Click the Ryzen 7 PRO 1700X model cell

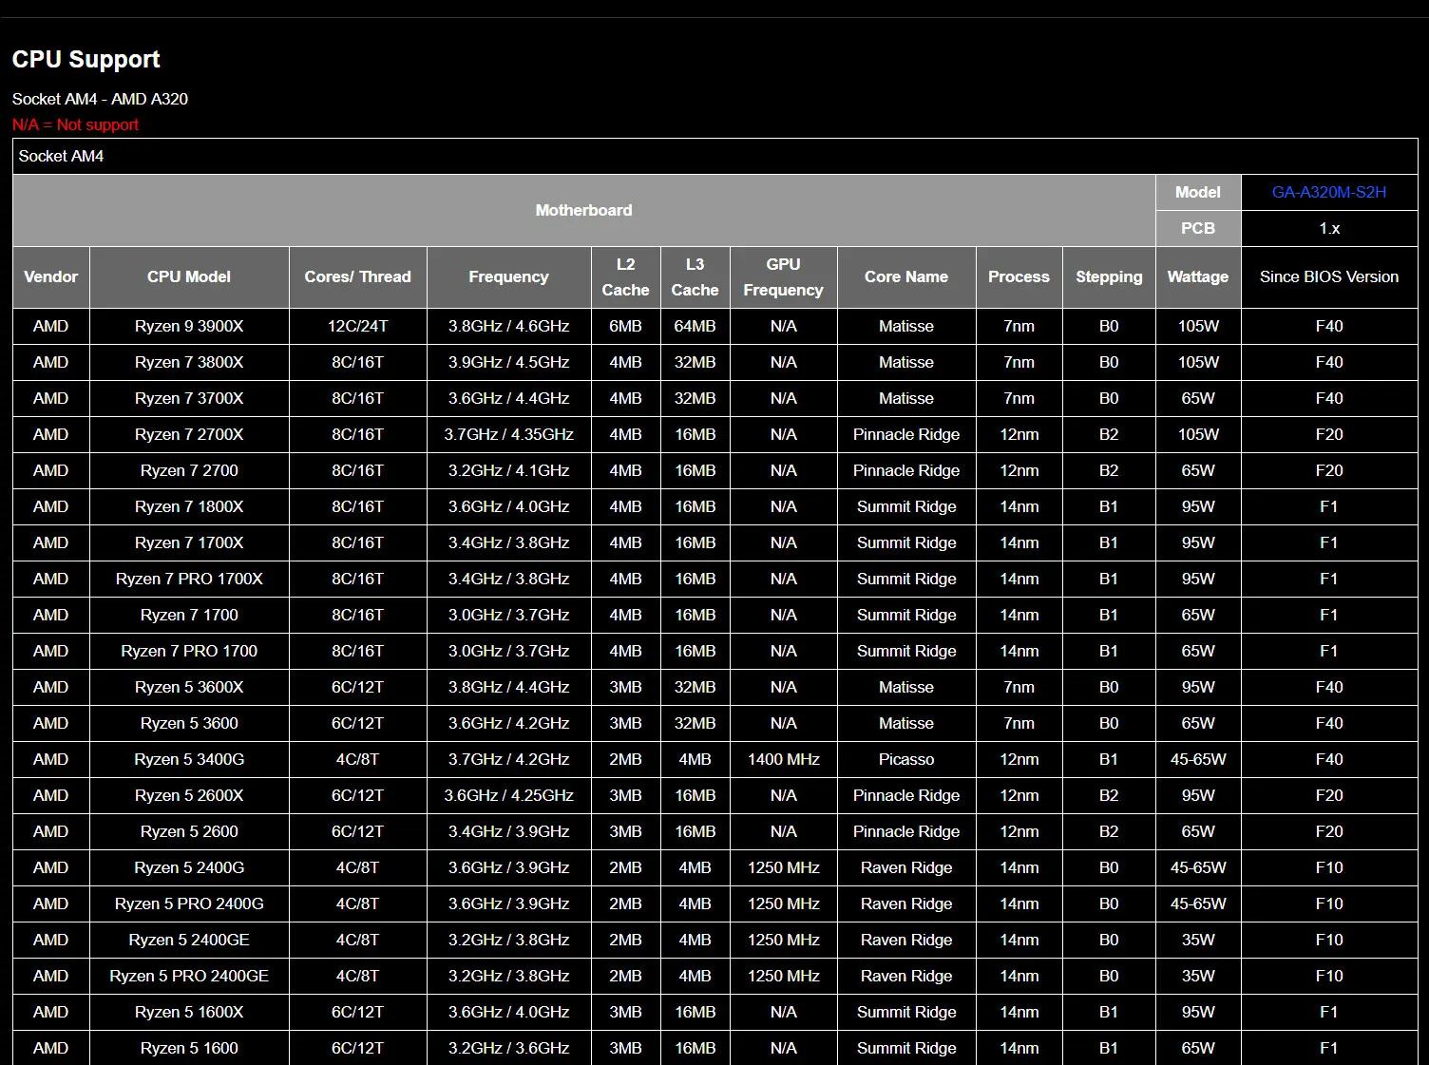pos(189,579)
